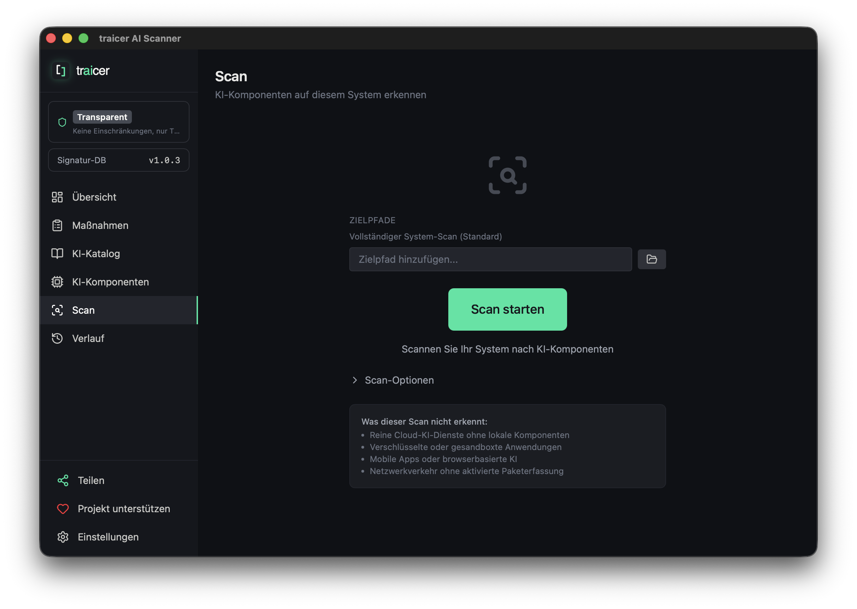Expand the Scan-Optionen chevron

tap(355, 380)
